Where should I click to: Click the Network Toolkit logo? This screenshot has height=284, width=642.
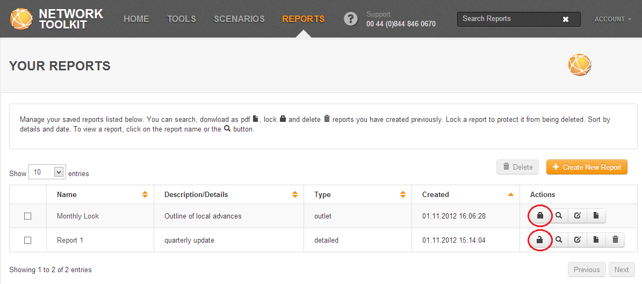[56, 19]
